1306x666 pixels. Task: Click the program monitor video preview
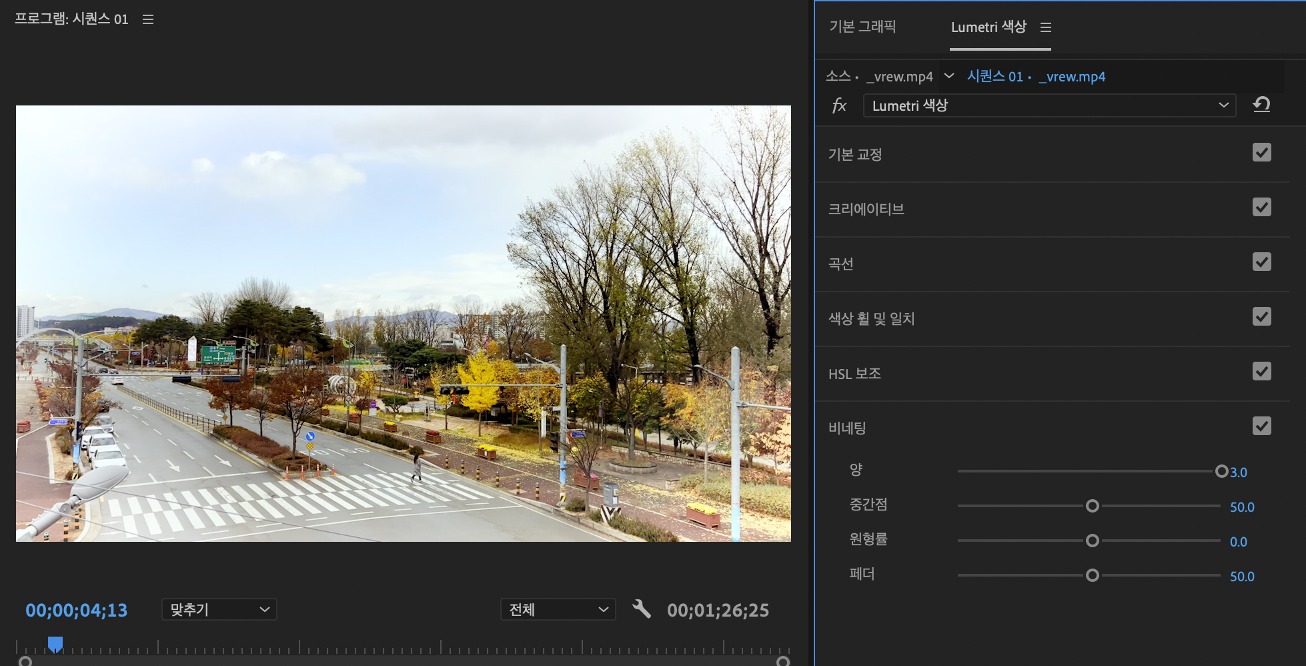404,324
